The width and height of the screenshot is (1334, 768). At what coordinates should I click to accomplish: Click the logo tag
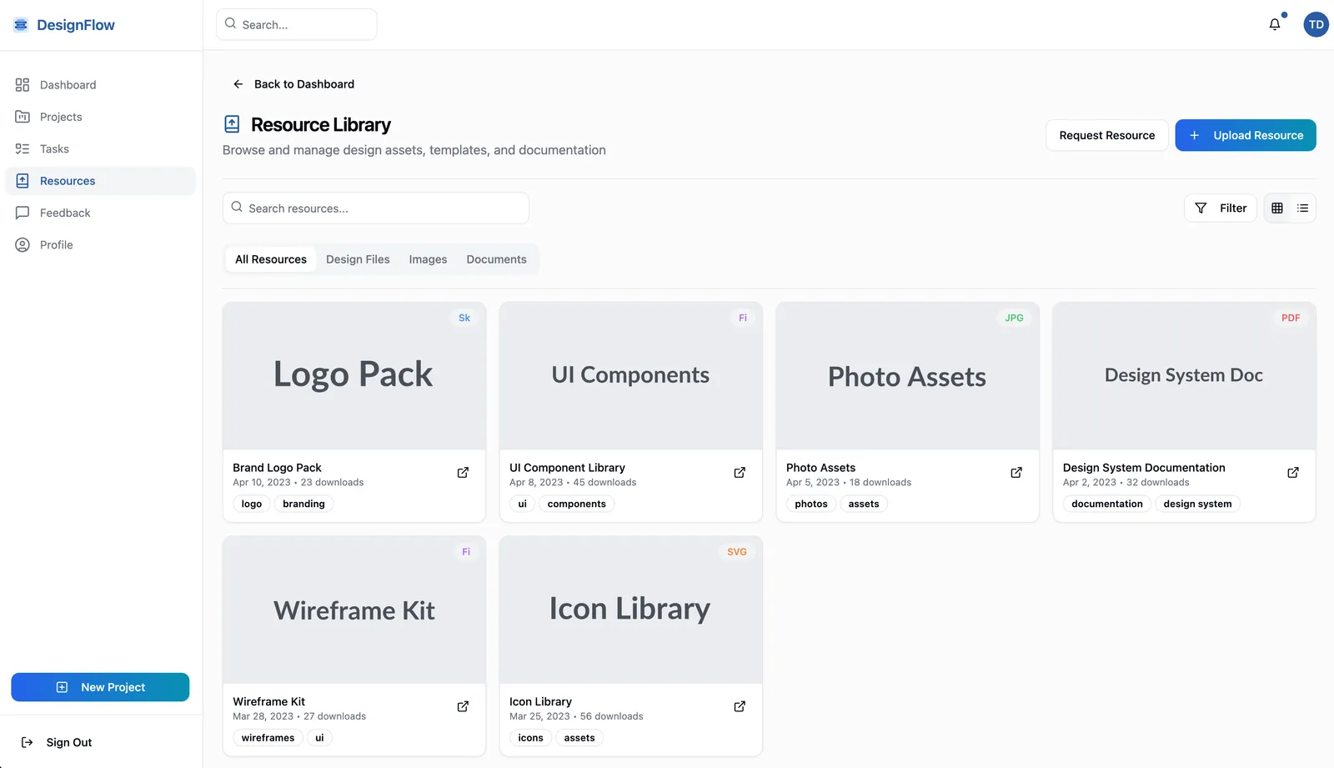[x=252, y=504]
